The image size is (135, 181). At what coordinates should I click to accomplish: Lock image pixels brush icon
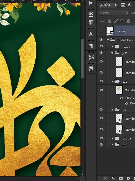point(116,21)
